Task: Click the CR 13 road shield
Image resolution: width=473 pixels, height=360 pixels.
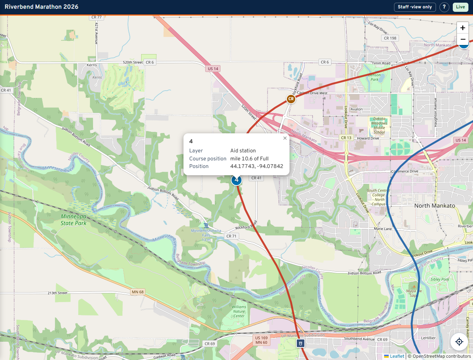Action: [x=346, y=138]
